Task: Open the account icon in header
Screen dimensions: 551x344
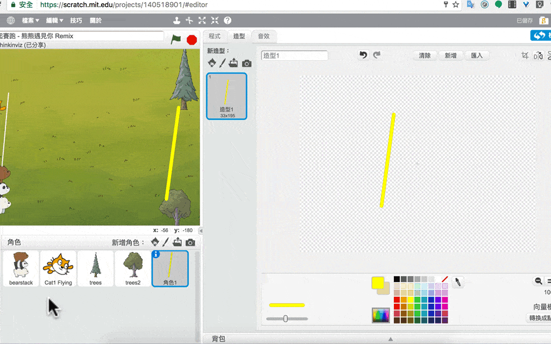Action: pyautogui.click(x=543, y=20)
